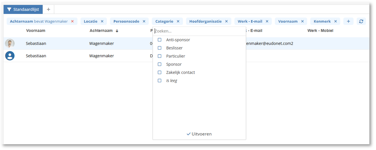Add a new list tab with plus
The width and height of the screenshot is (376, 150).
[48, 9]
